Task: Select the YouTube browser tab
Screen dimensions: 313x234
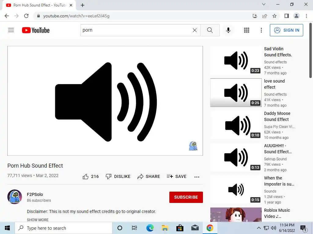Action: click(39, 5)
